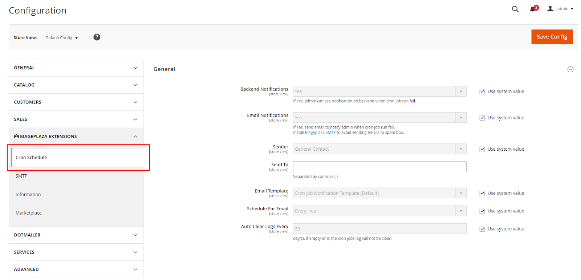Open the Cron Schedule menu item
Viewport: 581px width, 280px height.
(31, 158)
